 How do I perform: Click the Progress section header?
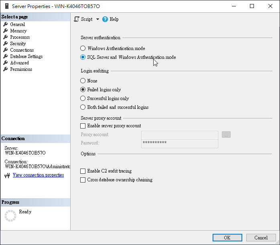tap(35, 202)
